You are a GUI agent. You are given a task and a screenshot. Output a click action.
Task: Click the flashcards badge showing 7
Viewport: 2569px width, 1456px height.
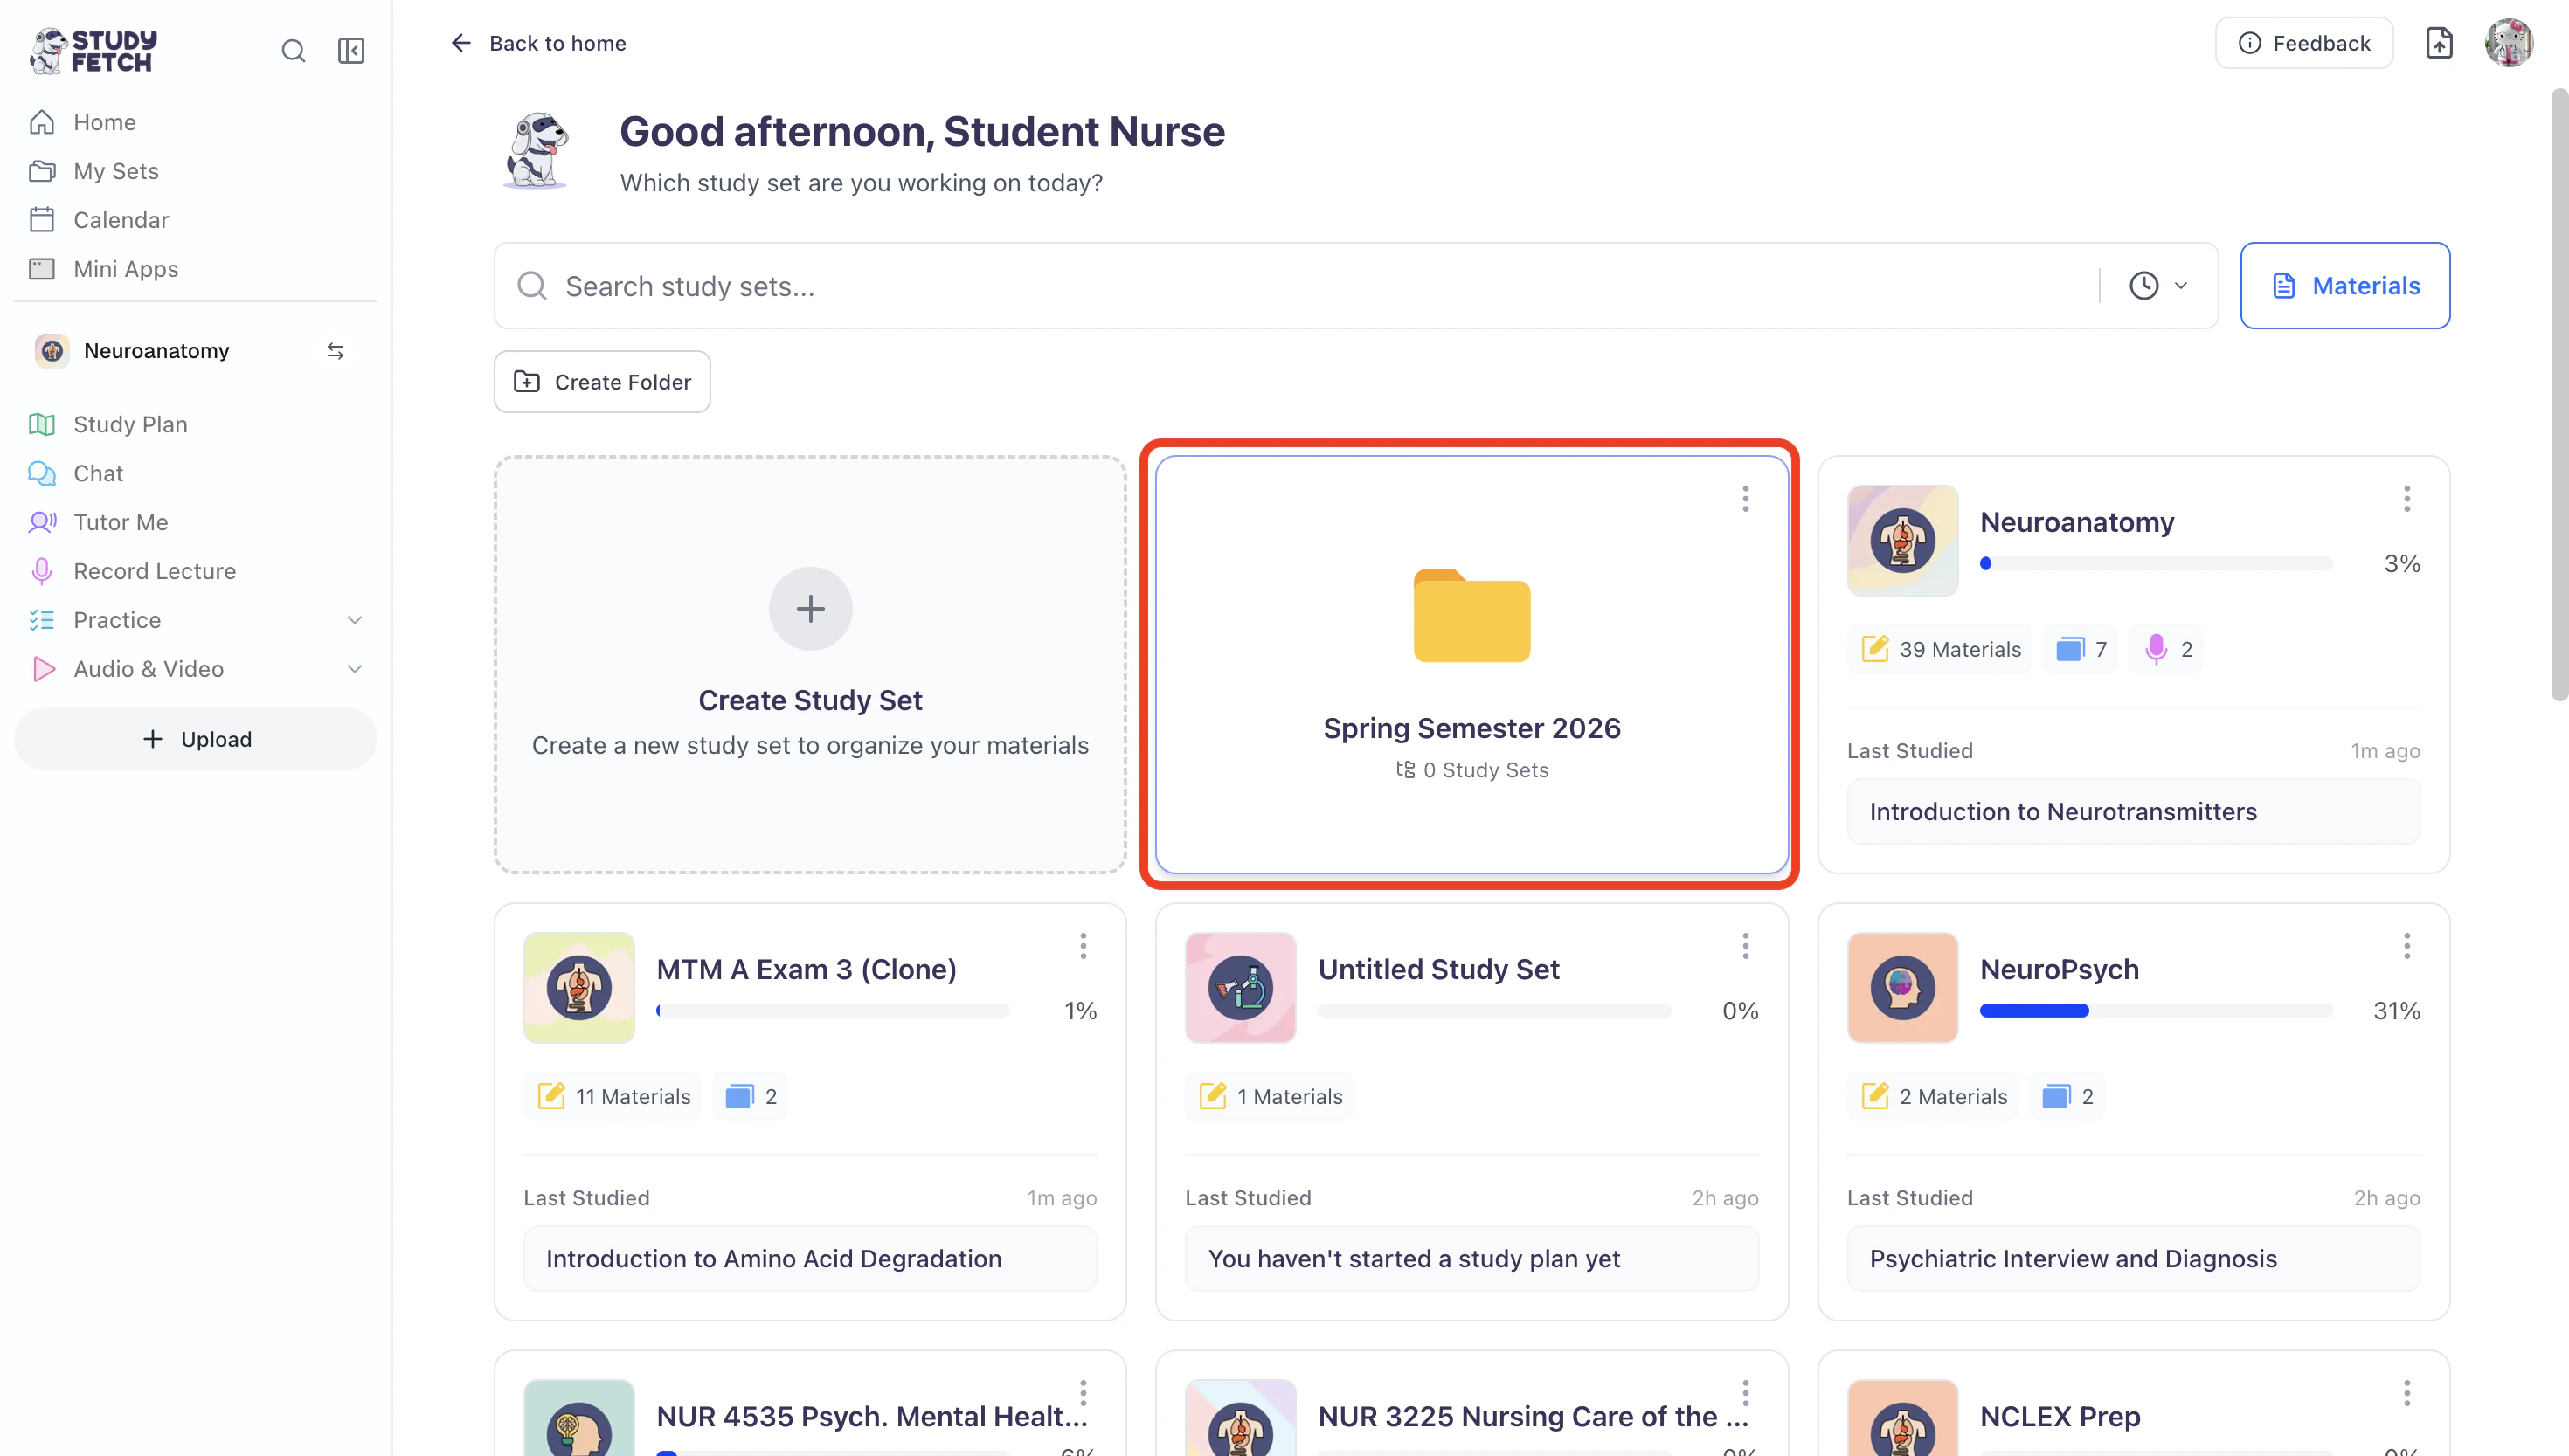(x=2081, y=650)
